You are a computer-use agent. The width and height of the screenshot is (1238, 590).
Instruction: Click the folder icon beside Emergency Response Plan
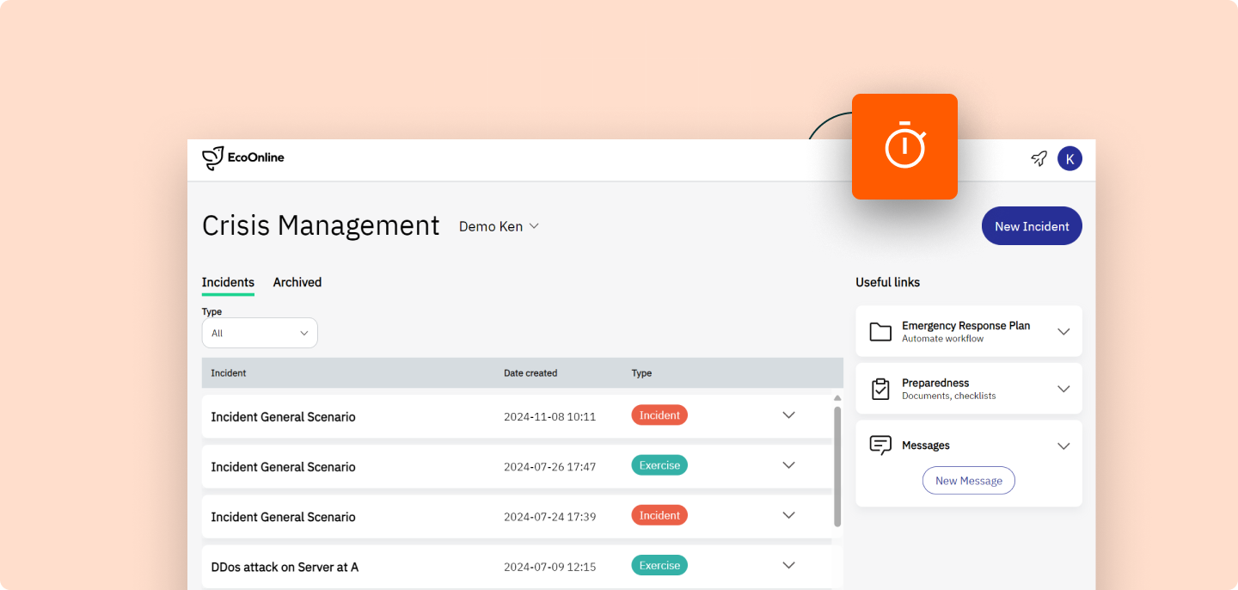click(879, 331)
